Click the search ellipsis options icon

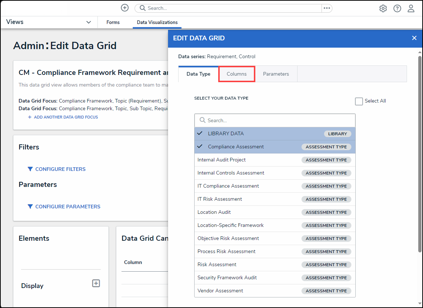coord(327,8)
